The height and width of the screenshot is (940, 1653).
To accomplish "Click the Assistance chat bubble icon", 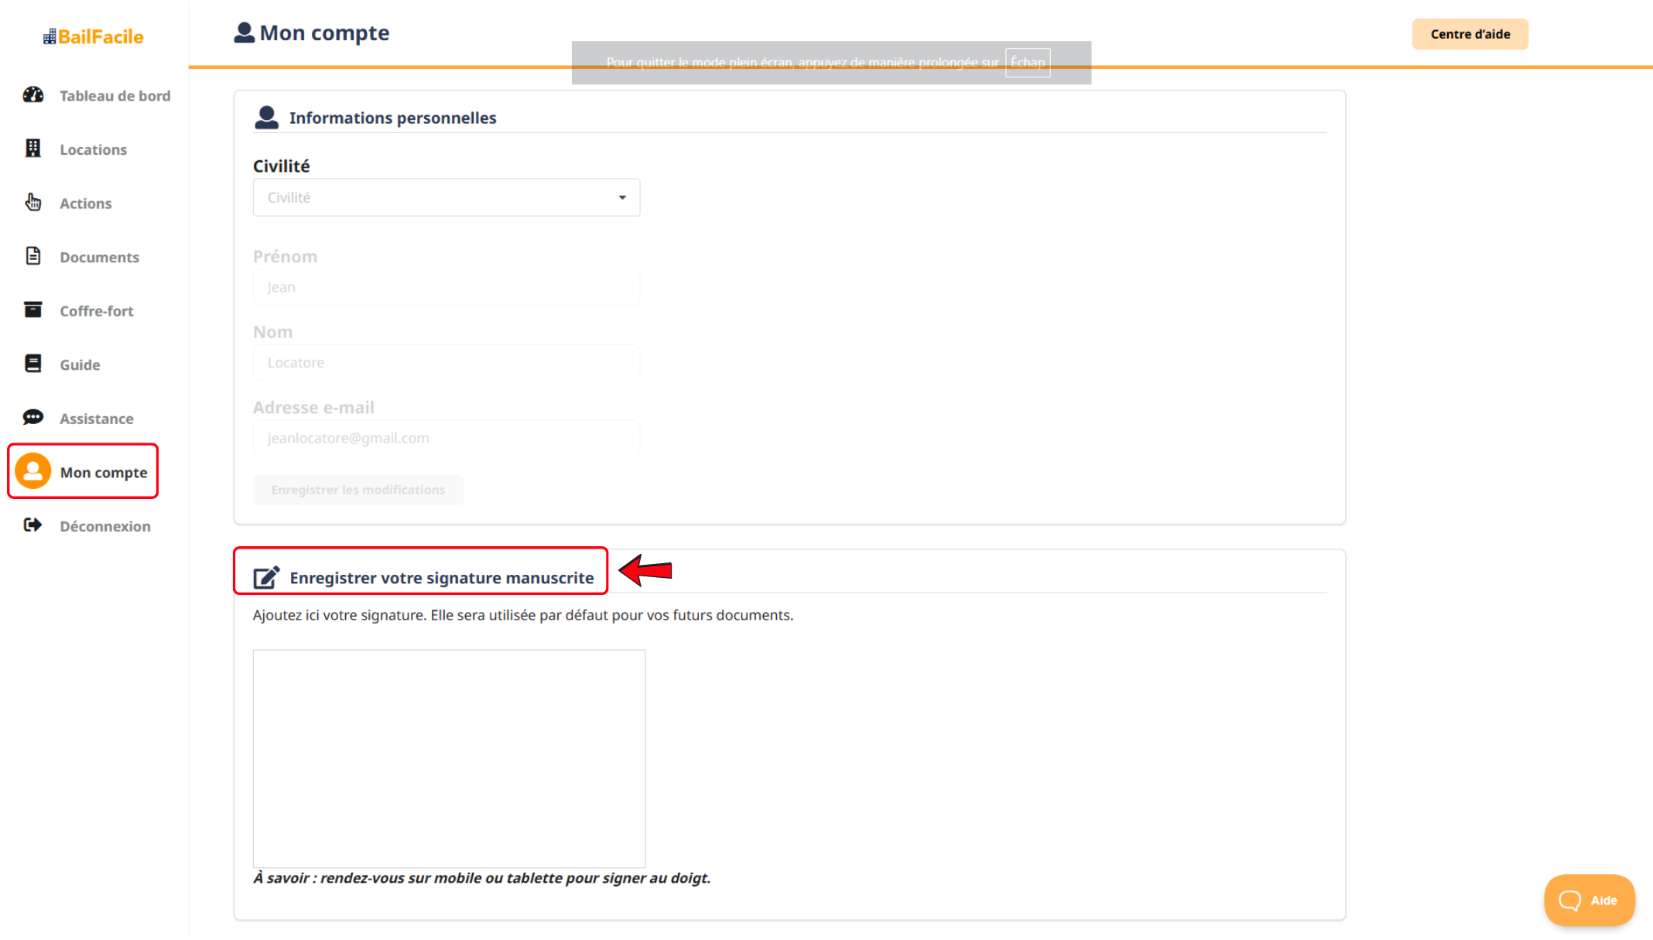I will click(x=33, y=418).
